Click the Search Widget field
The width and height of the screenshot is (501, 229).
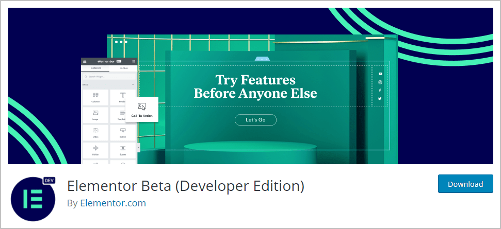(x=109, y=77)
